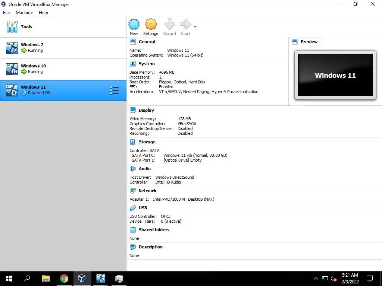This screenshot has width=382, height=286.
Task: Open the Windows 11 machine tools list menu
Action: [114, 90]
